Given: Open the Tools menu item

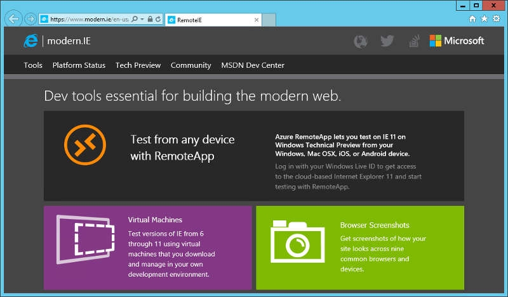Looking at the screenshot, I should (x=33, y=65).
